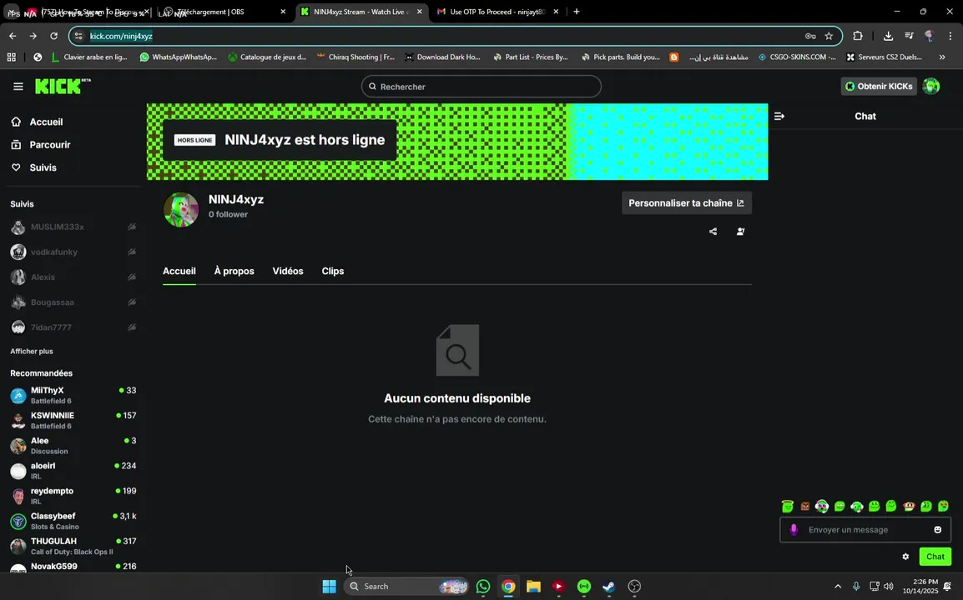Click the Envoyer un message field
963x600 pixels.
[x=865, y=530]
